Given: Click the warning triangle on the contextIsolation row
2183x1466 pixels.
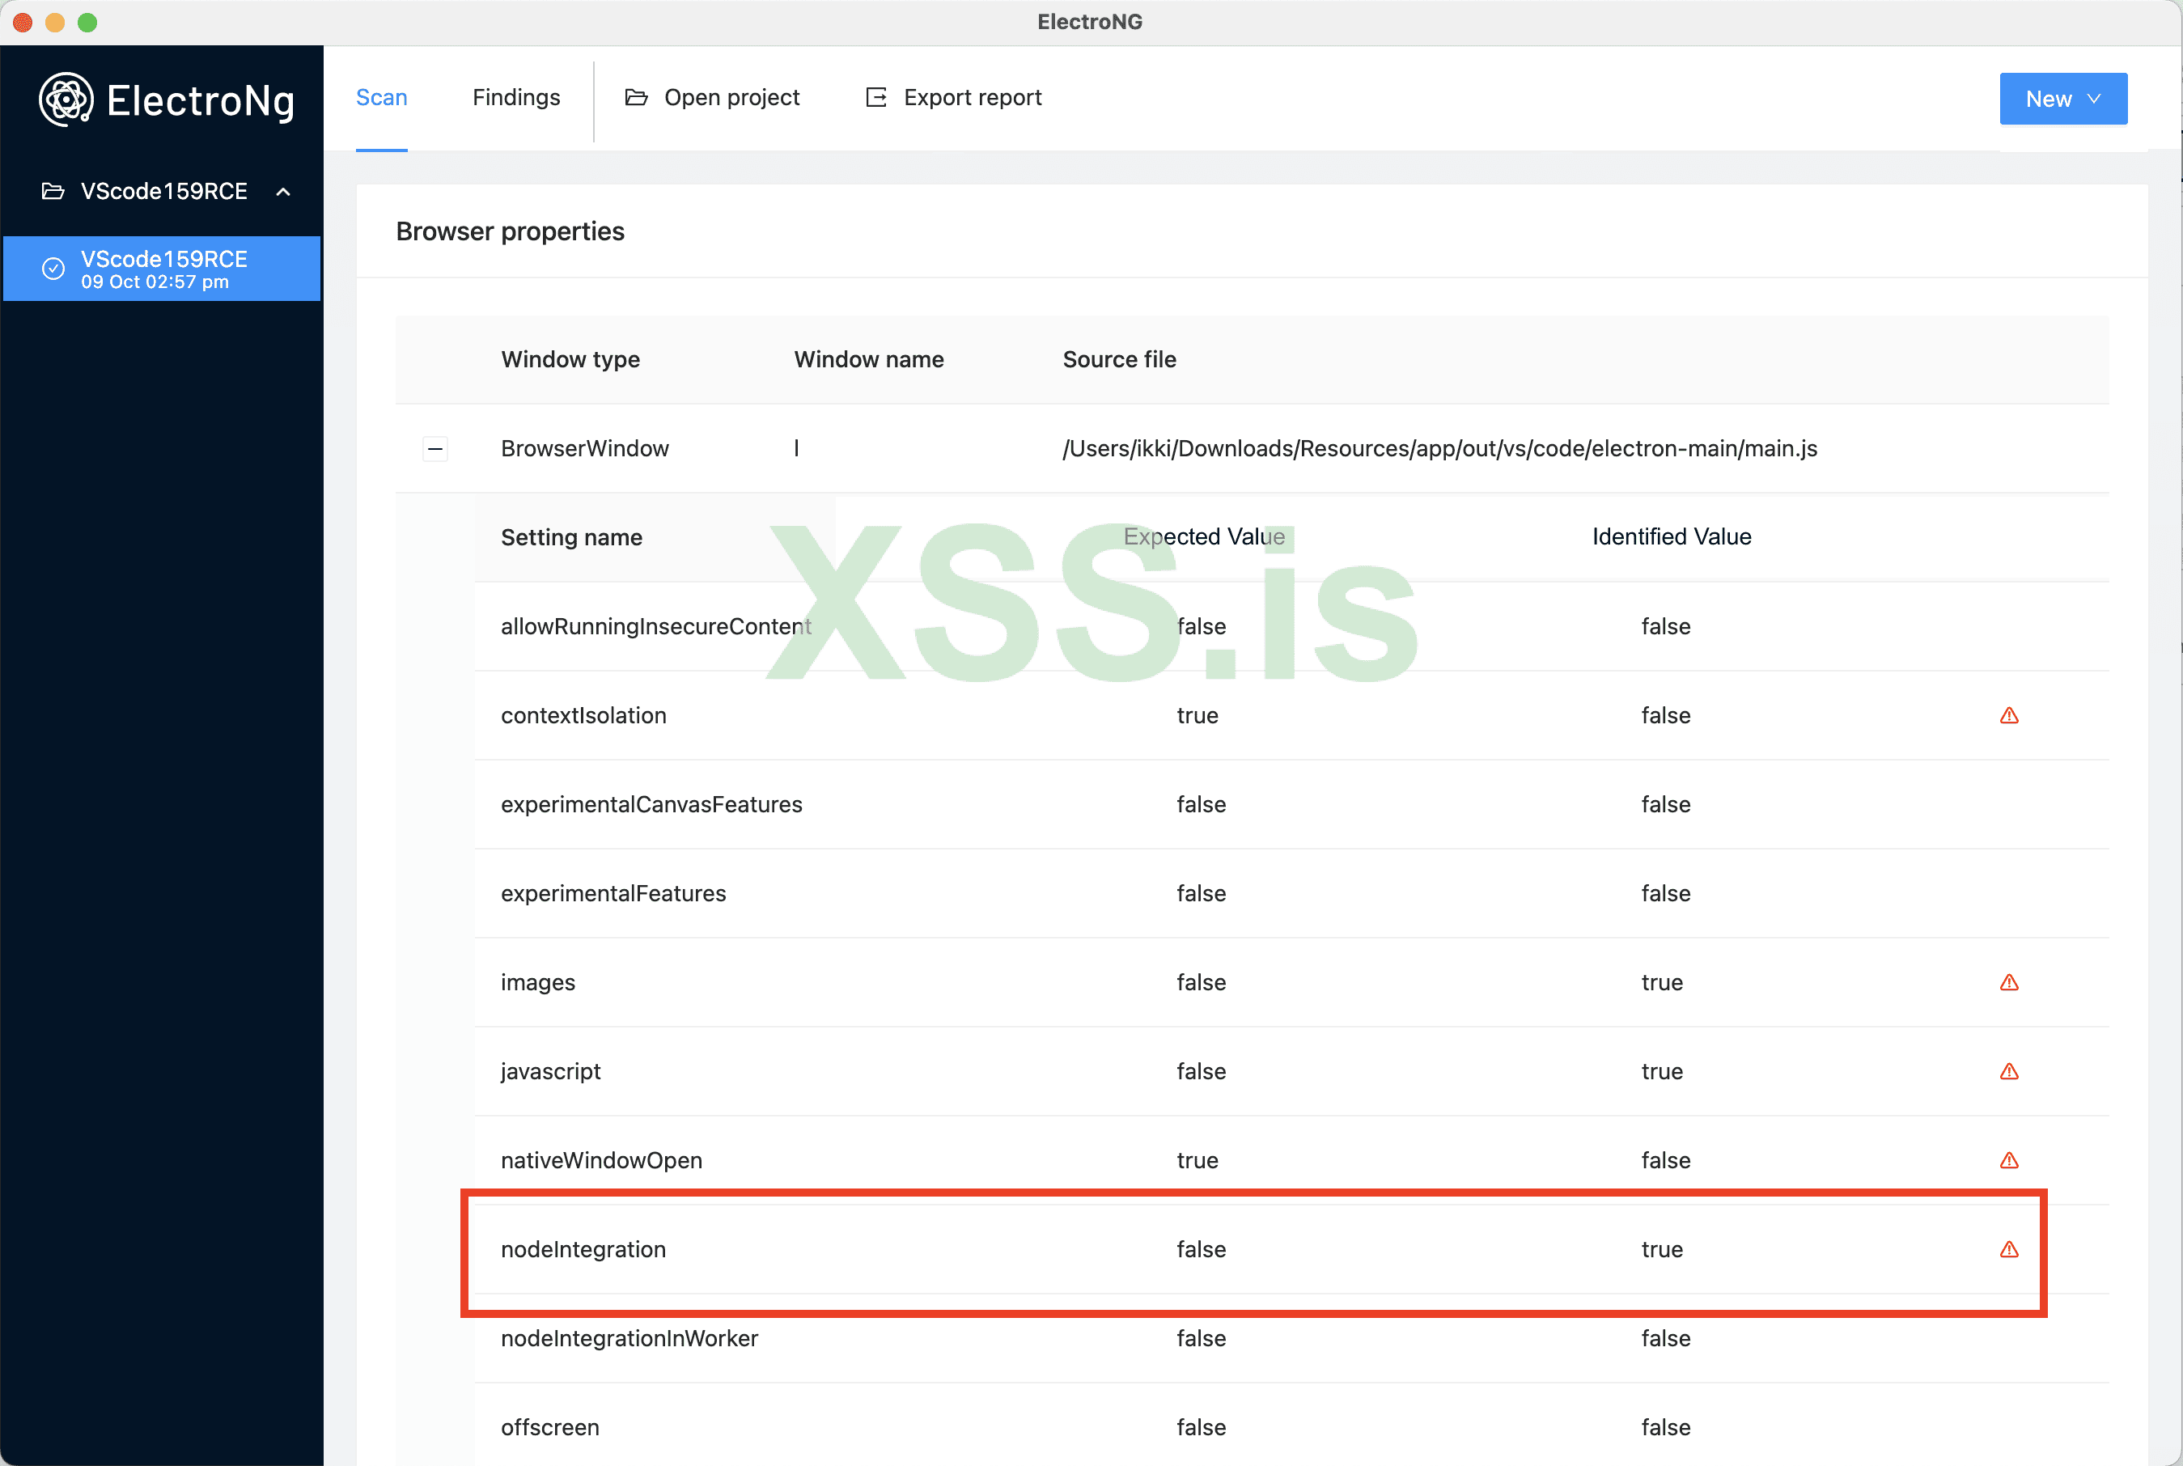Looking at the screenshot, I should [x=2010, y=715].
